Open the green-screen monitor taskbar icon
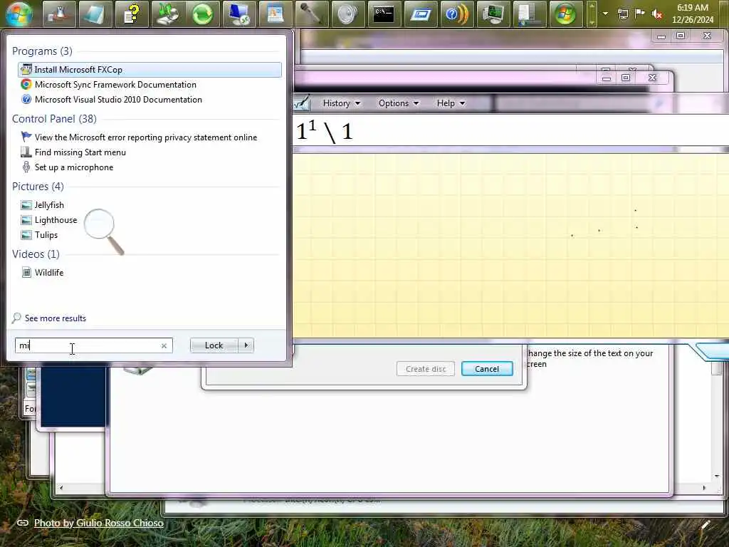729x547 pixels. (493, 14)
